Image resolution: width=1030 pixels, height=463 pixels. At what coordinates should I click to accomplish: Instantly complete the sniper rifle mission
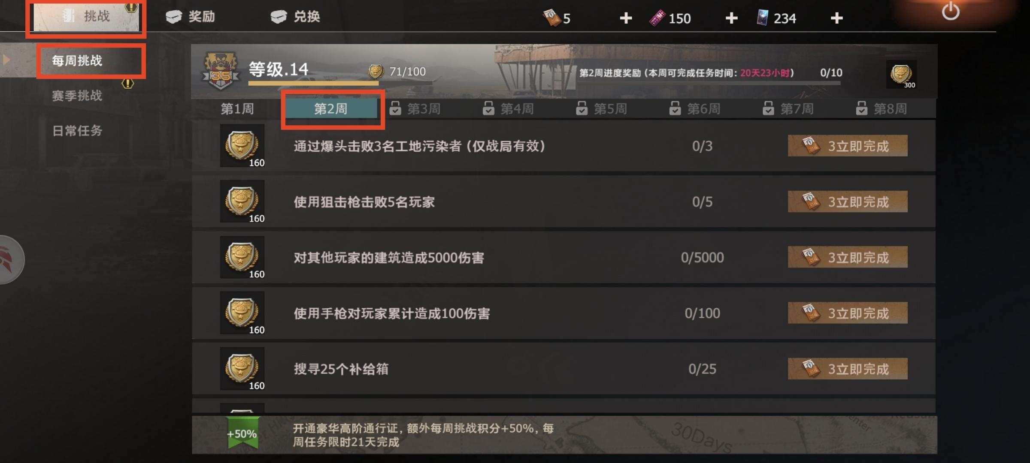click(848, 201)
